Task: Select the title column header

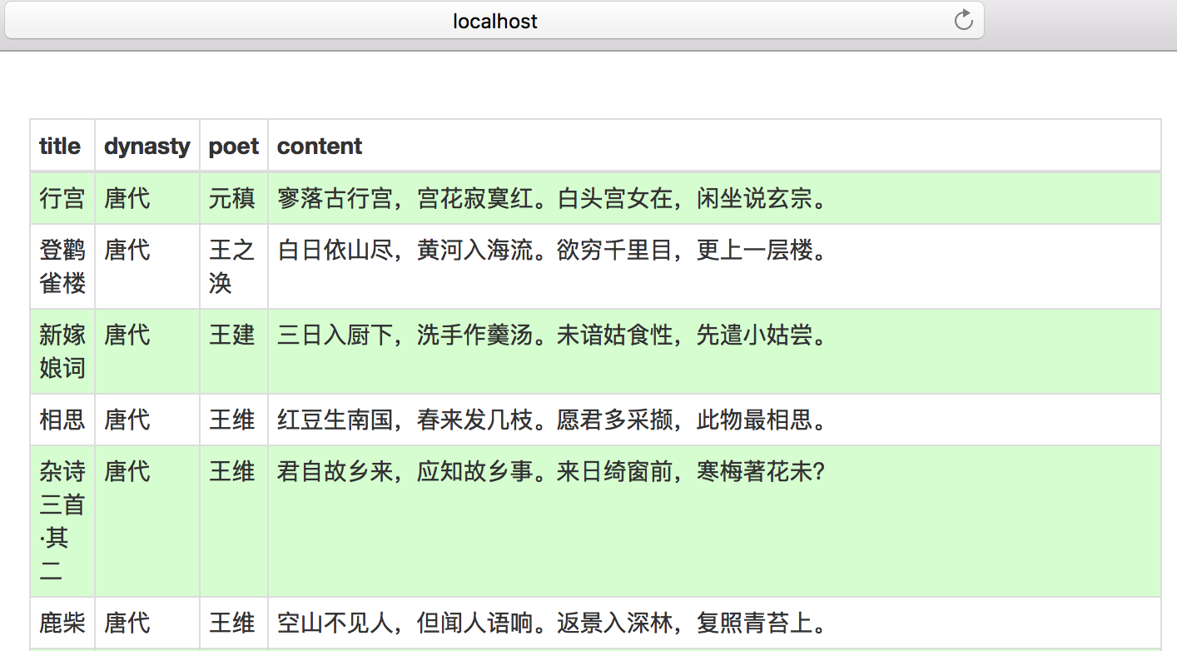Action: (62, 146)
